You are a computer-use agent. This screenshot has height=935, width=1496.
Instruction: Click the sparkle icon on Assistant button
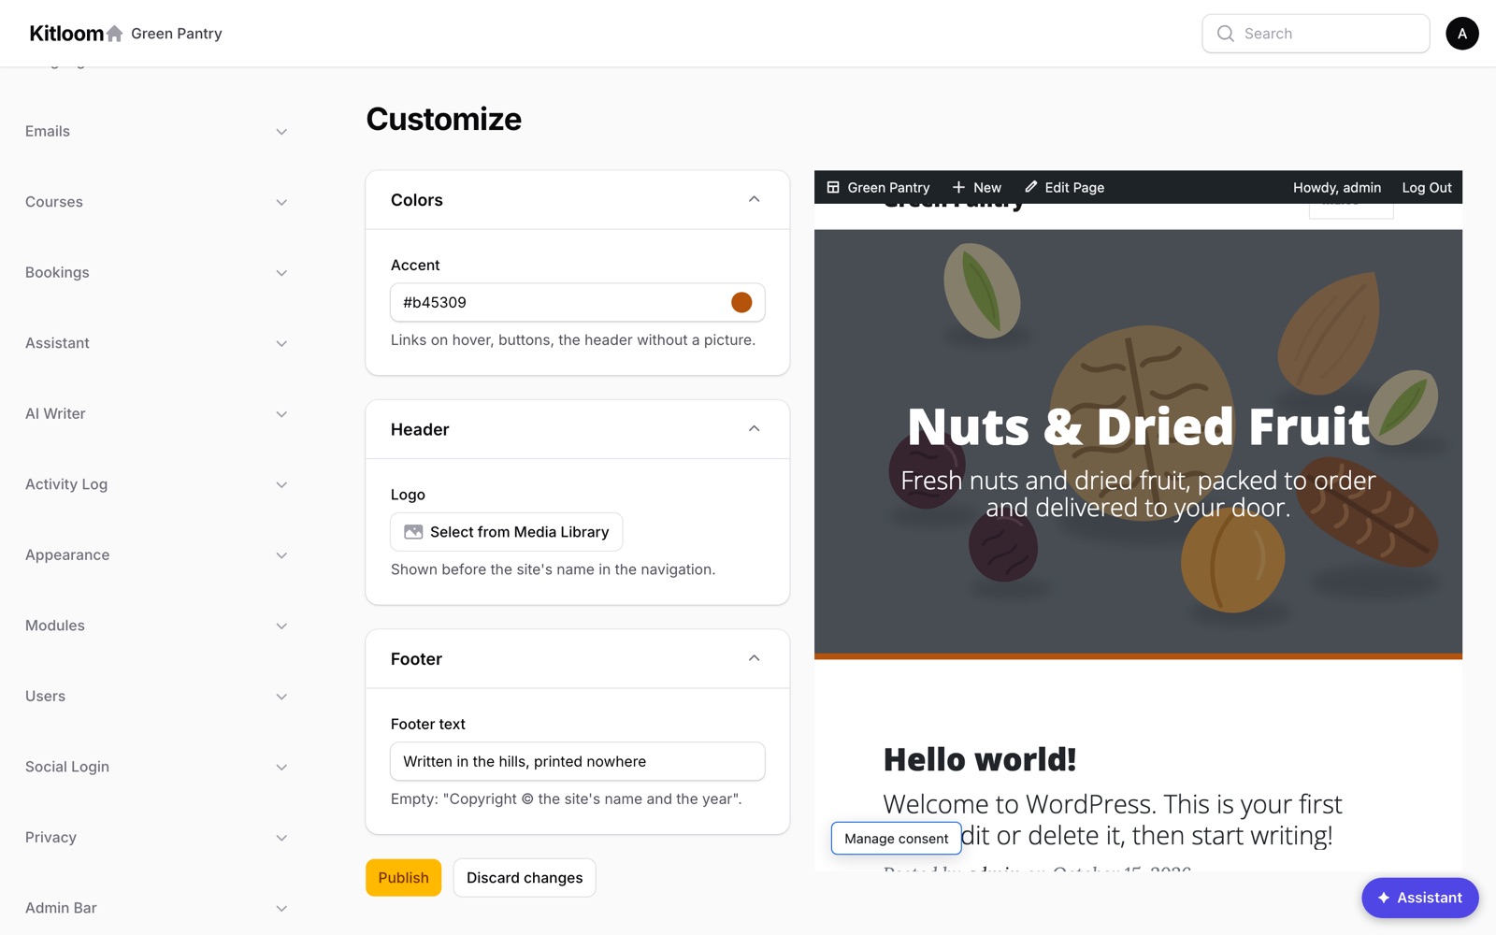1384,898
